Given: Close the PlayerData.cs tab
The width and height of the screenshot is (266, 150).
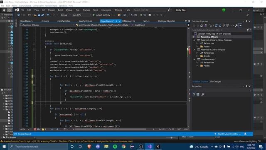Looking at the screenshot, I should pos(119,21).
